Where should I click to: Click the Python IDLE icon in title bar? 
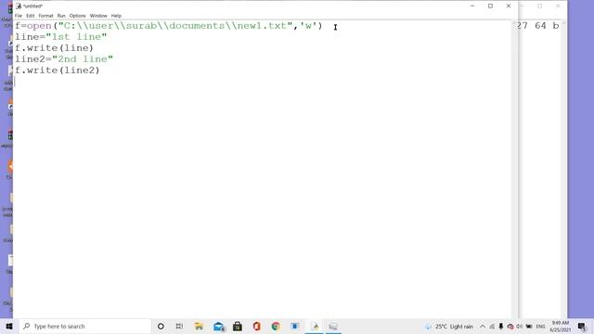click(19, 6)
